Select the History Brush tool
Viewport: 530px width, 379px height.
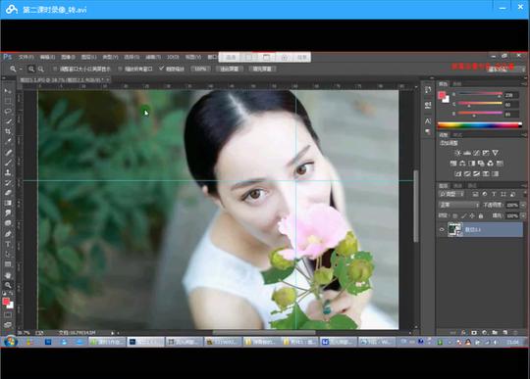click(x=8, y=183)
